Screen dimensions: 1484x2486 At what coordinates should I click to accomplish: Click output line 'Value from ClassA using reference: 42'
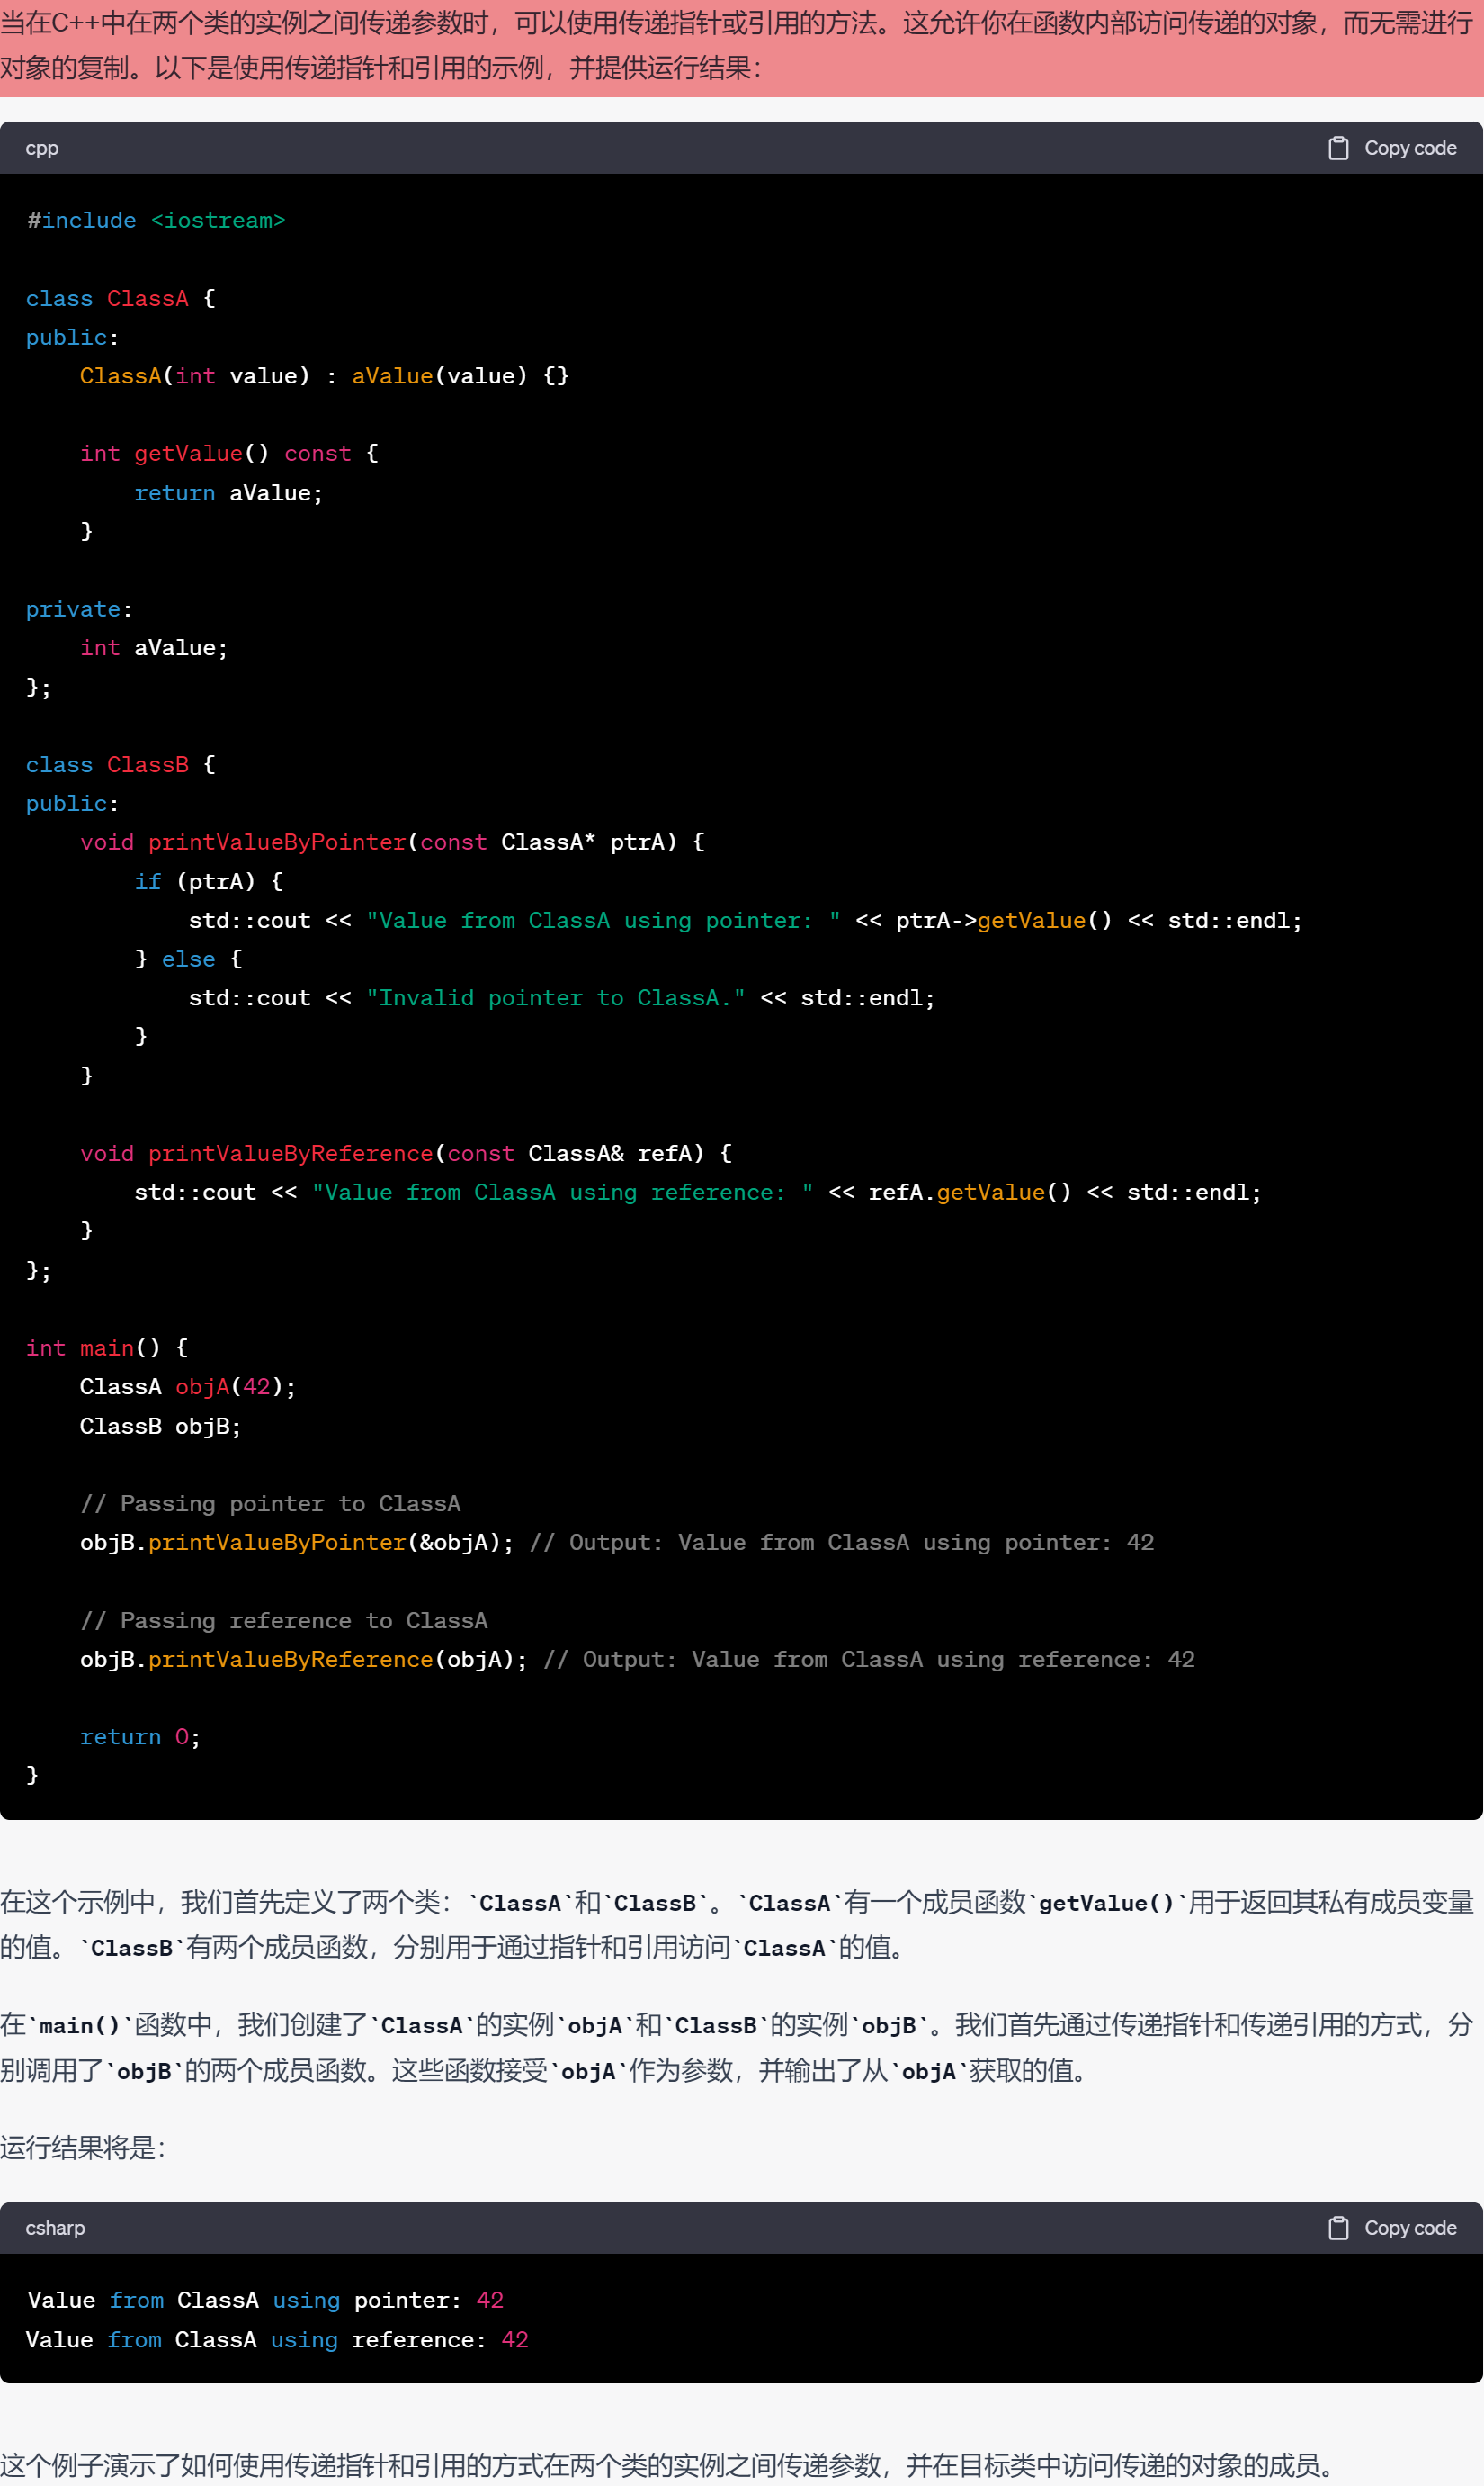(x=277, y=2340)
